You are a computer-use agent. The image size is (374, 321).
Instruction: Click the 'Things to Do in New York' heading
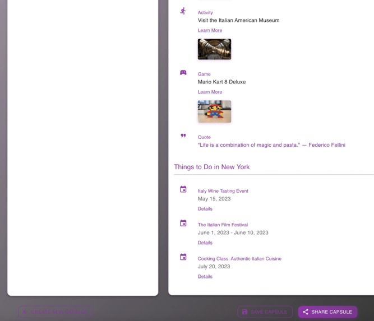tap(211, 167)
